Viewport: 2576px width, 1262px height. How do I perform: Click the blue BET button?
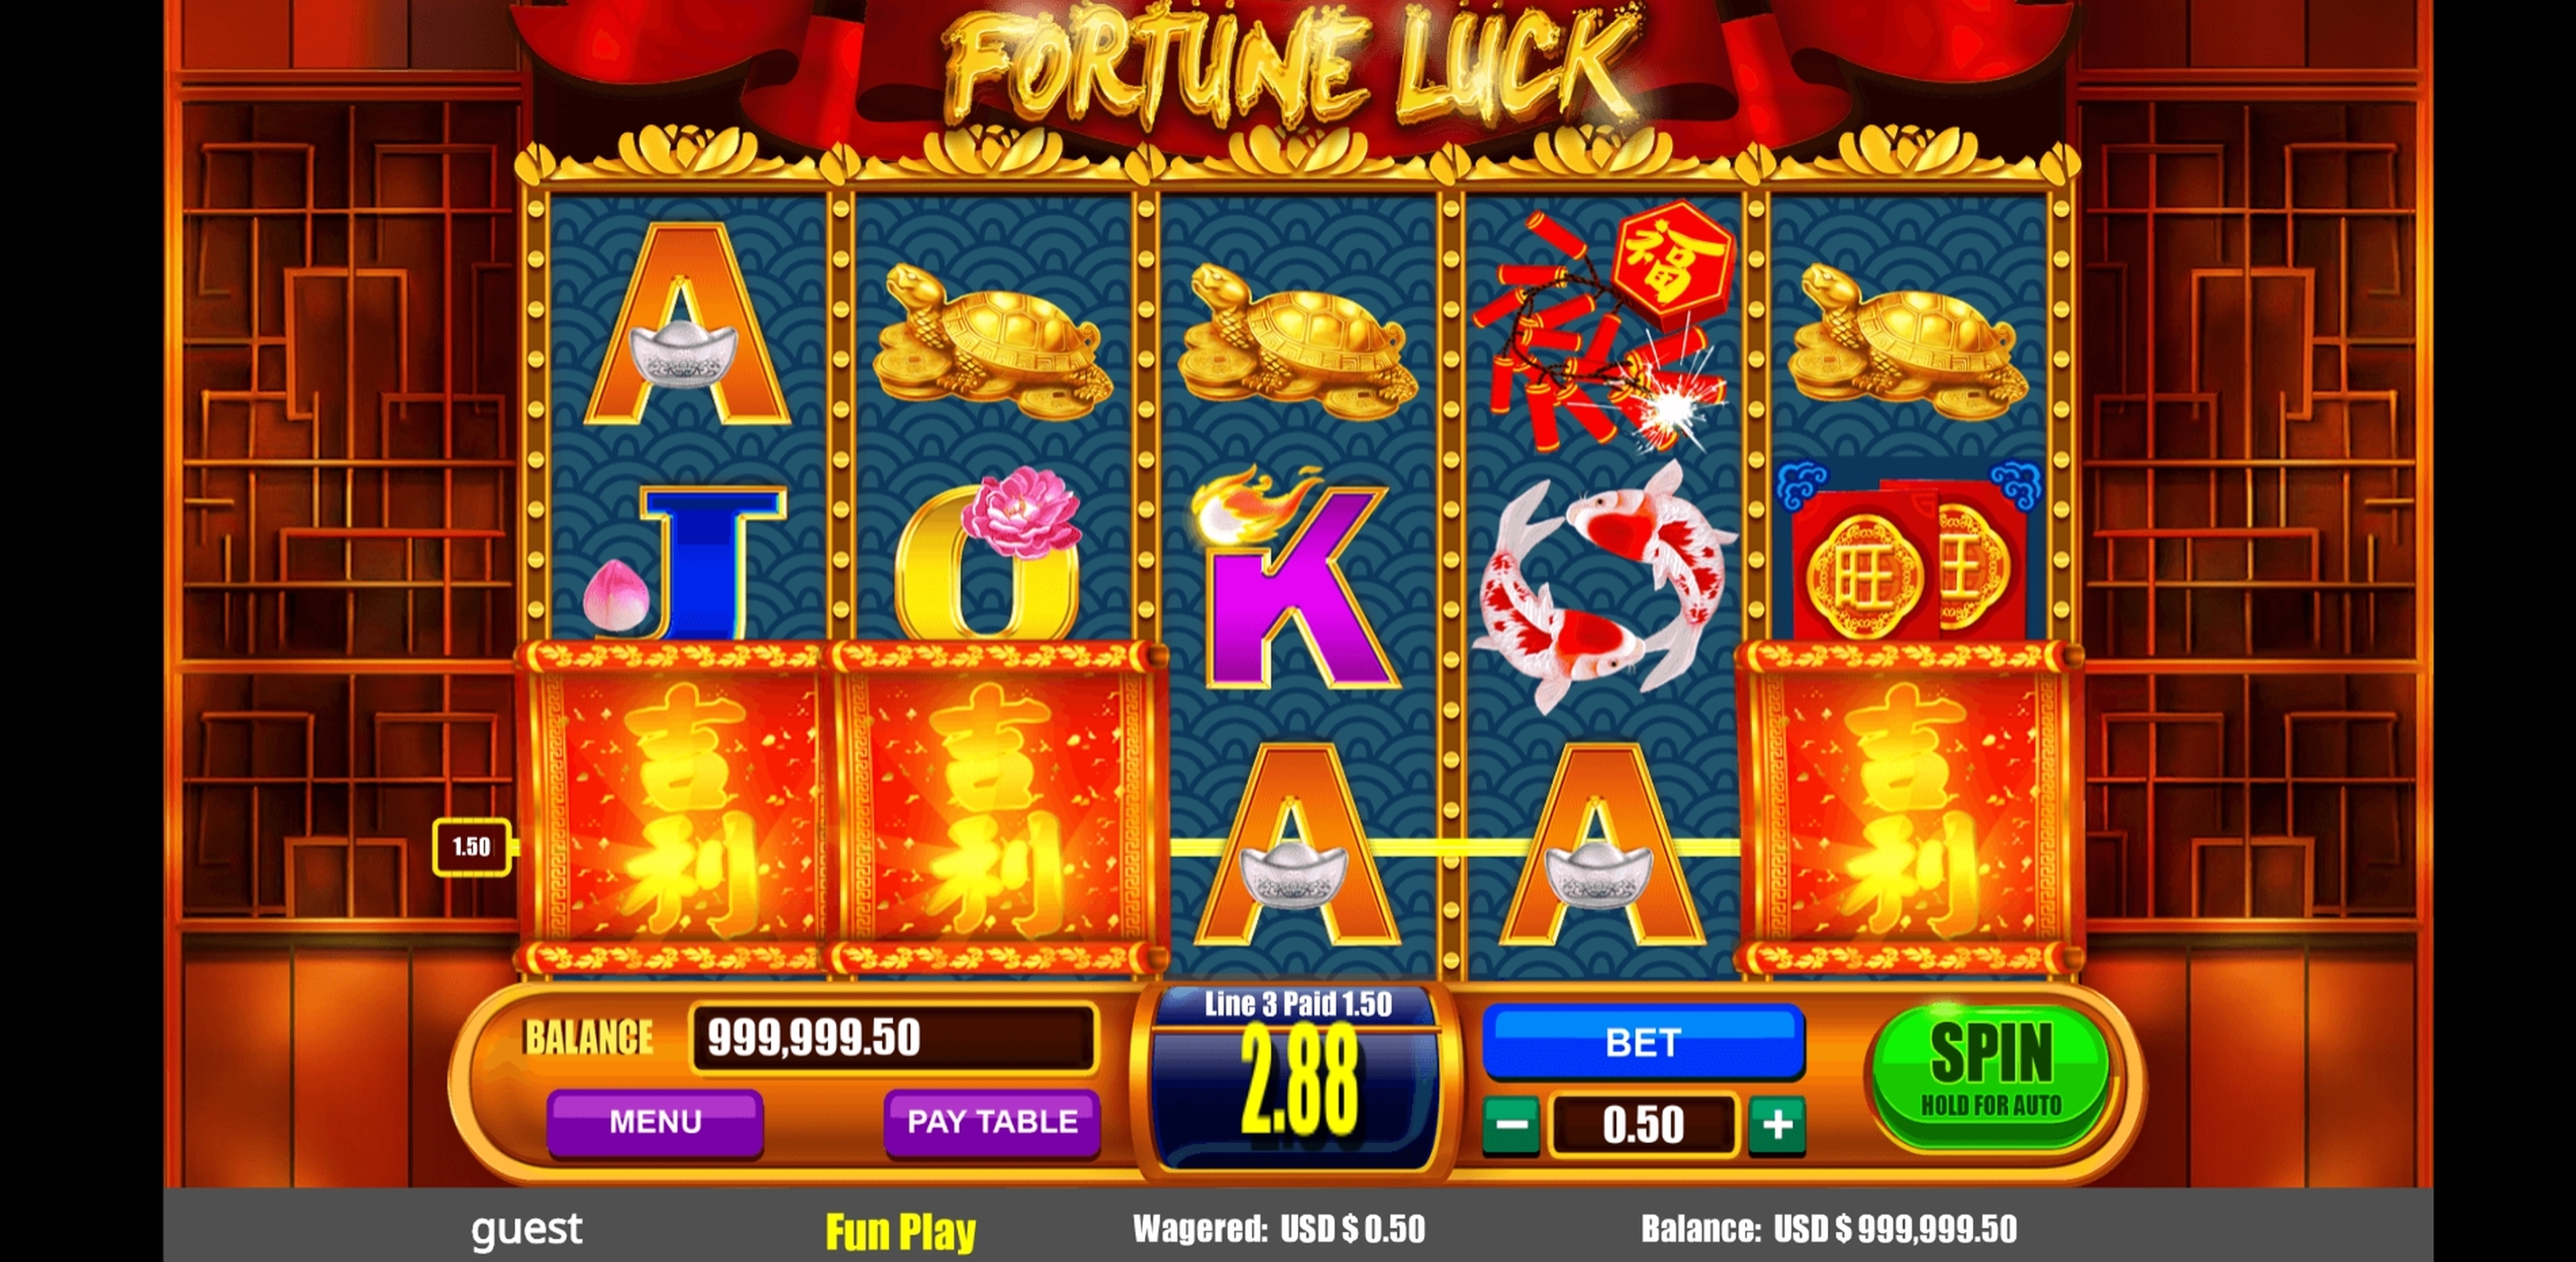1643,1042
